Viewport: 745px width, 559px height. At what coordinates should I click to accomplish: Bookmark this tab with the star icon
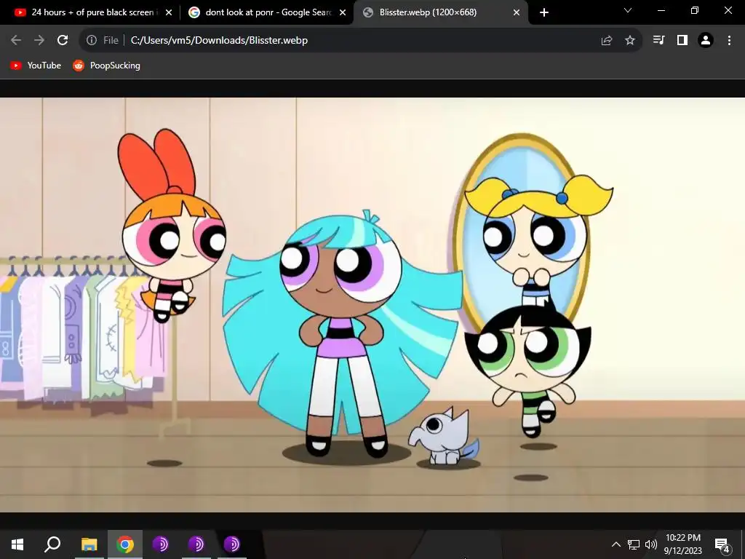pos(630,41)
